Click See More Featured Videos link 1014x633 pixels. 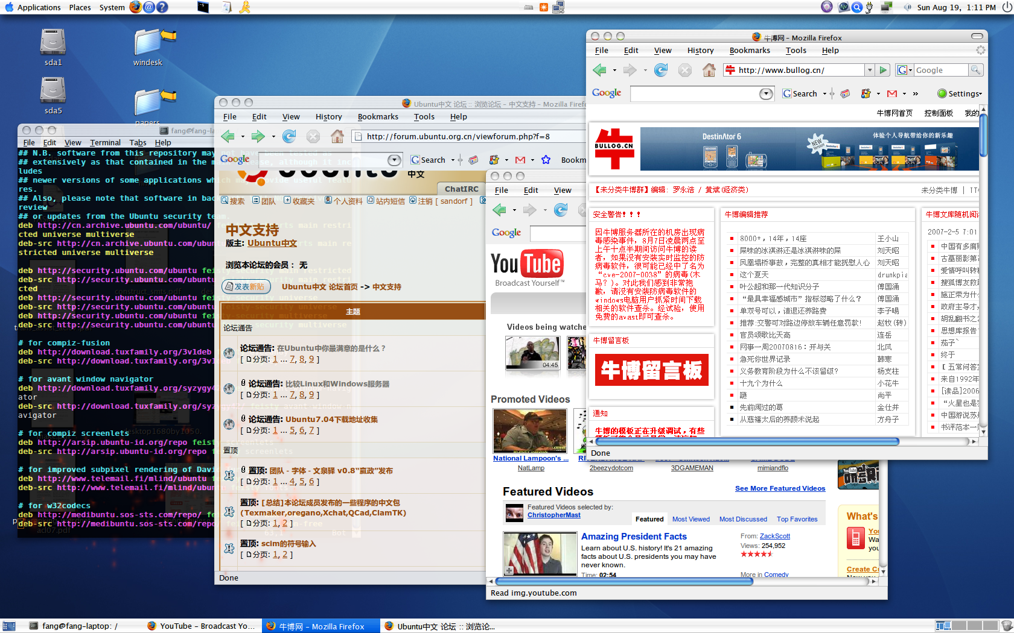tap(780, 488)
